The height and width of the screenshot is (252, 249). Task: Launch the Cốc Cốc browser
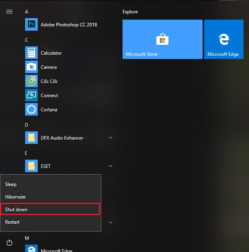coord(49,82)
